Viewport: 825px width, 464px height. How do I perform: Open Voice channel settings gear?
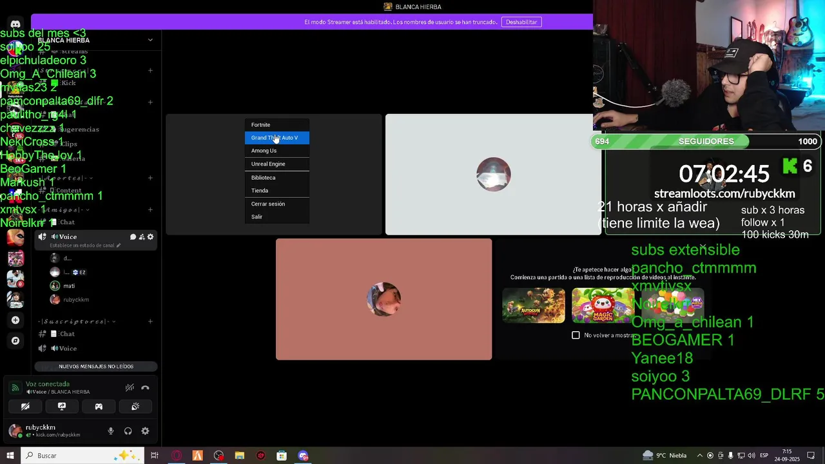point(150,237)
